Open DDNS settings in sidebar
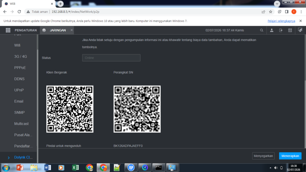Image resolution: width=306 pixels, height=172 pixels. 19,79
